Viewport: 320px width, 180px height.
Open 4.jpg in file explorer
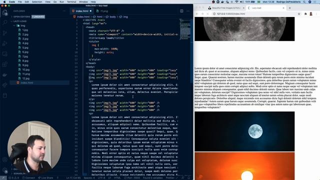tap(25, 43)
